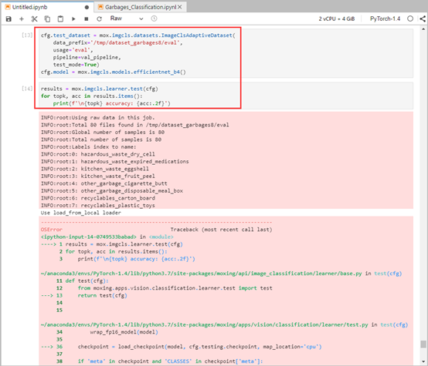Save the notebook with the disk icon
428x366 pixels.
pyautogui.click(x=8, y=18)
